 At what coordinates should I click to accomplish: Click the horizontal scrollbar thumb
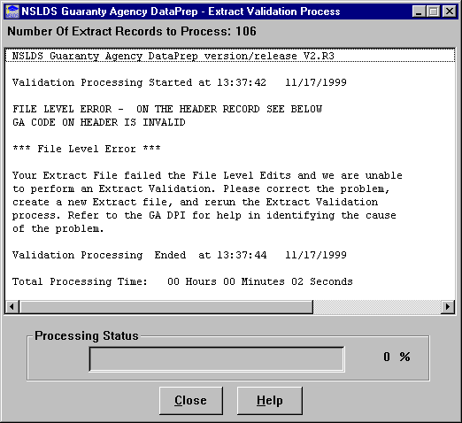(166, 307)
